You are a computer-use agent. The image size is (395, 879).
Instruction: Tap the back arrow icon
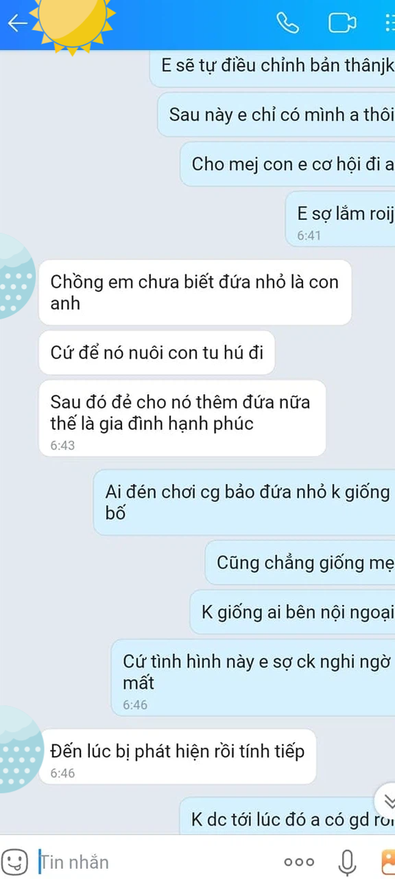click(x=18, y=23)
